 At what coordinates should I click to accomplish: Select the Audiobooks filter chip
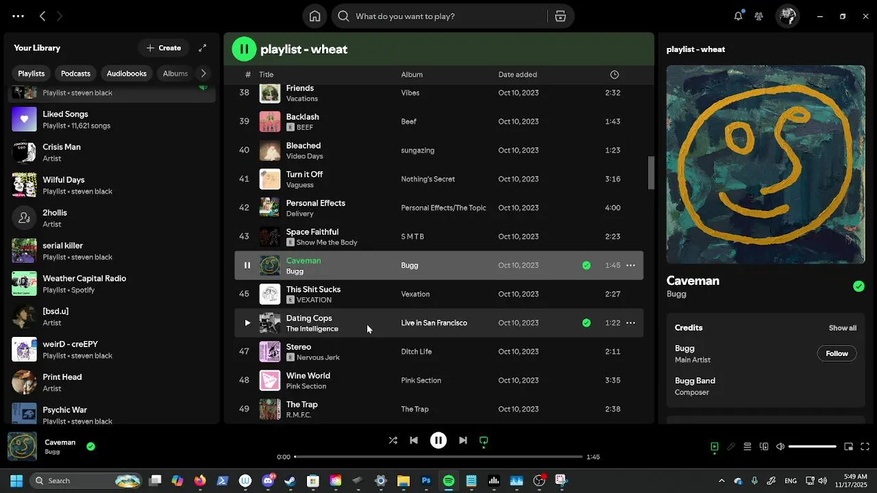127,73
